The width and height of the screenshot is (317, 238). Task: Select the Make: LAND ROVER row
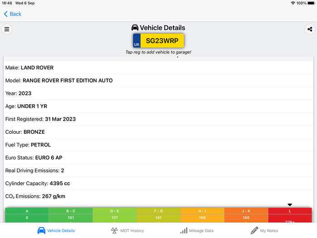pyautogui.click(x=158, y=68)
